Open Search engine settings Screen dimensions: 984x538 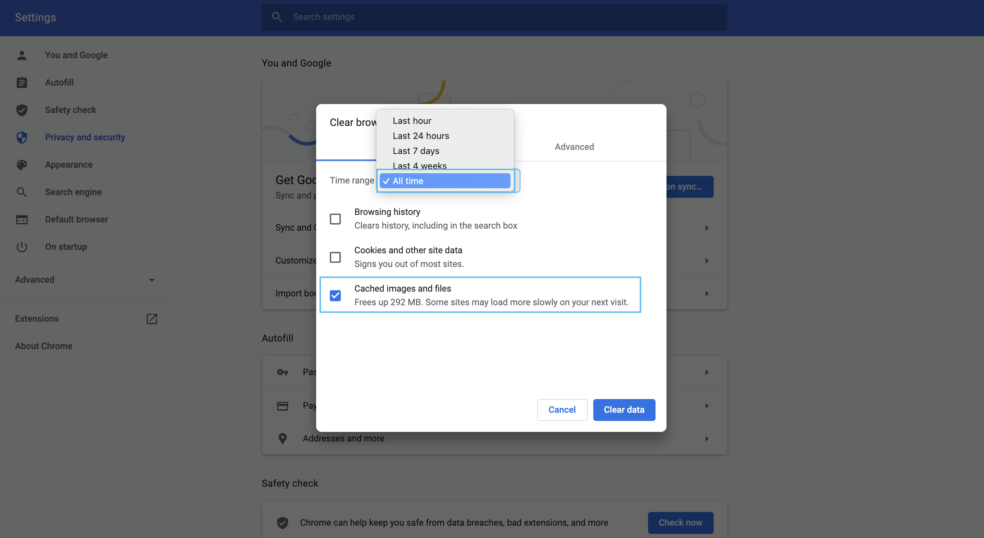73,192
